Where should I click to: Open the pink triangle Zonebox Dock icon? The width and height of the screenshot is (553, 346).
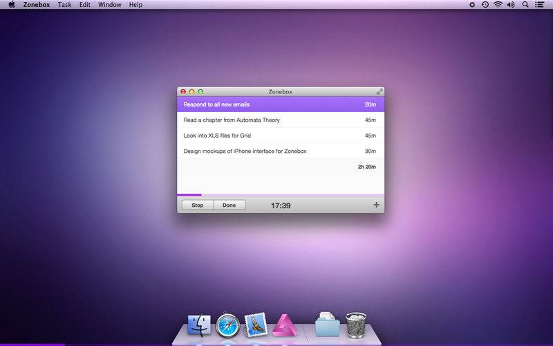pos(284,325)
